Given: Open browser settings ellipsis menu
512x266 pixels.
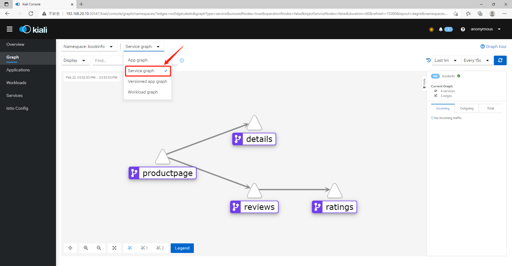Looking at the screenshot, I should click(505, 14).
